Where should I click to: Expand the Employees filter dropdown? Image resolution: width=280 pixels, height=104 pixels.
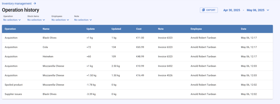(60, 20)
